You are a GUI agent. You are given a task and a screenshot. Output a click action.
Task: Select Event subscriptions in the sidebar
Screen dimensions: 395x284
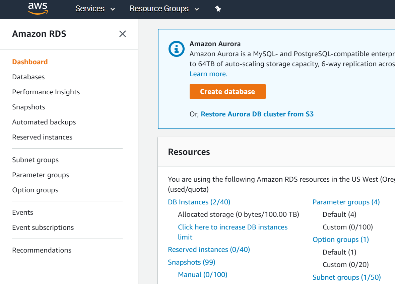pos(43,227)
